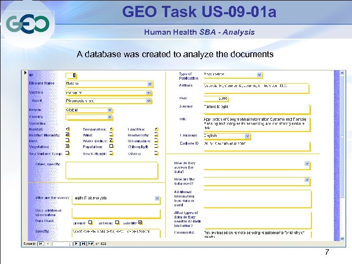352x264 pixels.
Task: Enable the Sea Surface Temp checkbox
Action: coord(67,153)
